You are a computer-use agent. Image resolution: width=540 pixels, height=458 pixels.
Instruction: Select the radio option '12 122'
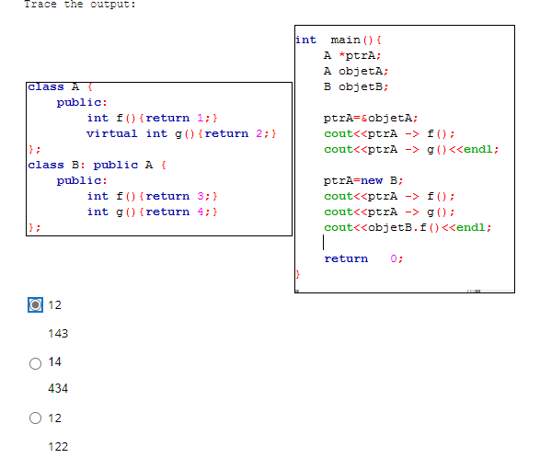[35, 418]
